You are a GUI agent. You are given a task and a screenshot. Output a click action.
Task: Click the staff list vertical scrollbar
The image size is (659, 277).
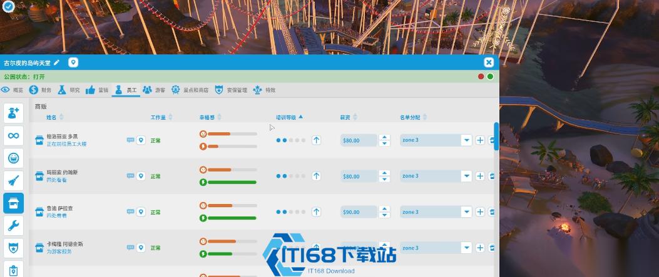tap(496, 137)
